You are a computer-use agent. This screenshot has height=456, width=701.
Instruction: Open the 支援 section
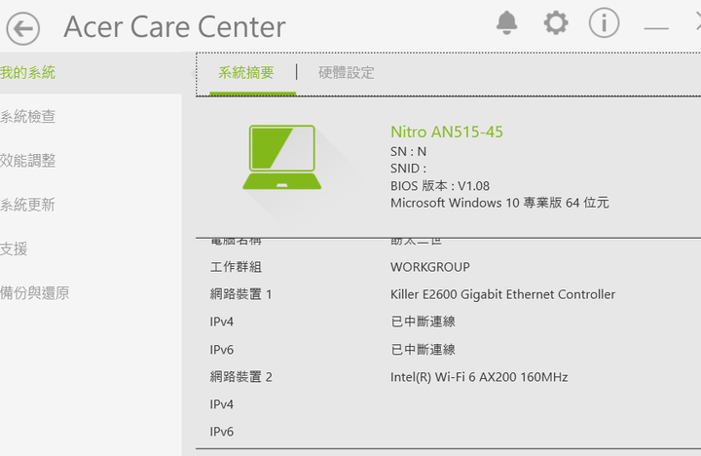[14, 248]
